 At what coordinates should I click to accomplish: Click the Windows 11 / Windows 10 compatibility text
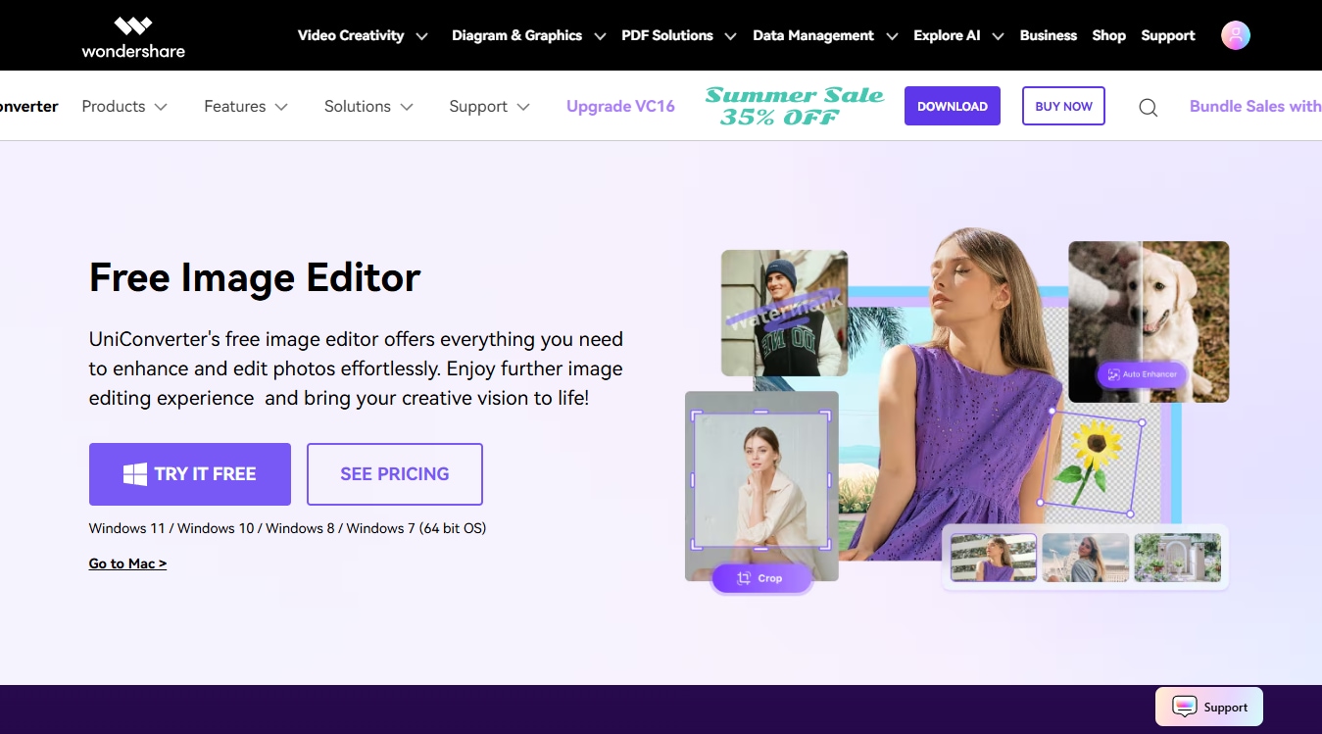pos(287,528)
